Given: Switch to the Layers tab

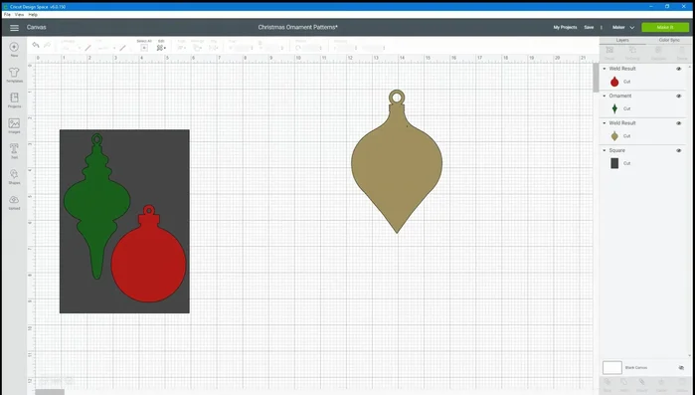Looking at the screenshot, I should pos(622,40).
